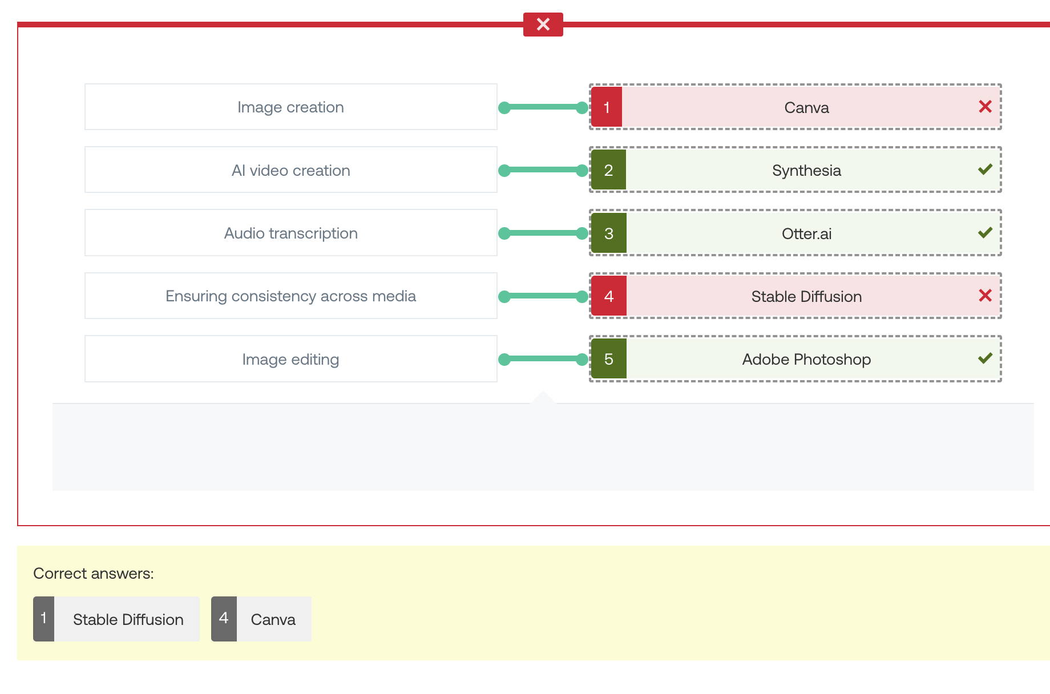
Task: Click the 'Synthesia' answer label
Action: 806,170
